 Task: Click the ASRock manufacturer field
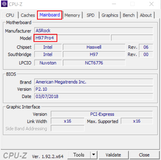pyautogui.click(x=94, y=30)
